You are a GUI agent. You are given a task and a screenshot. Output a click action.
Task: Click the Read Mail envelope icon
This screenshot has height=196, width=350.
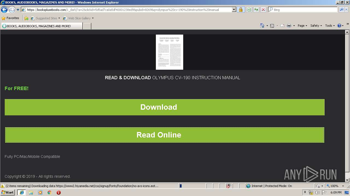coord(282,26)
